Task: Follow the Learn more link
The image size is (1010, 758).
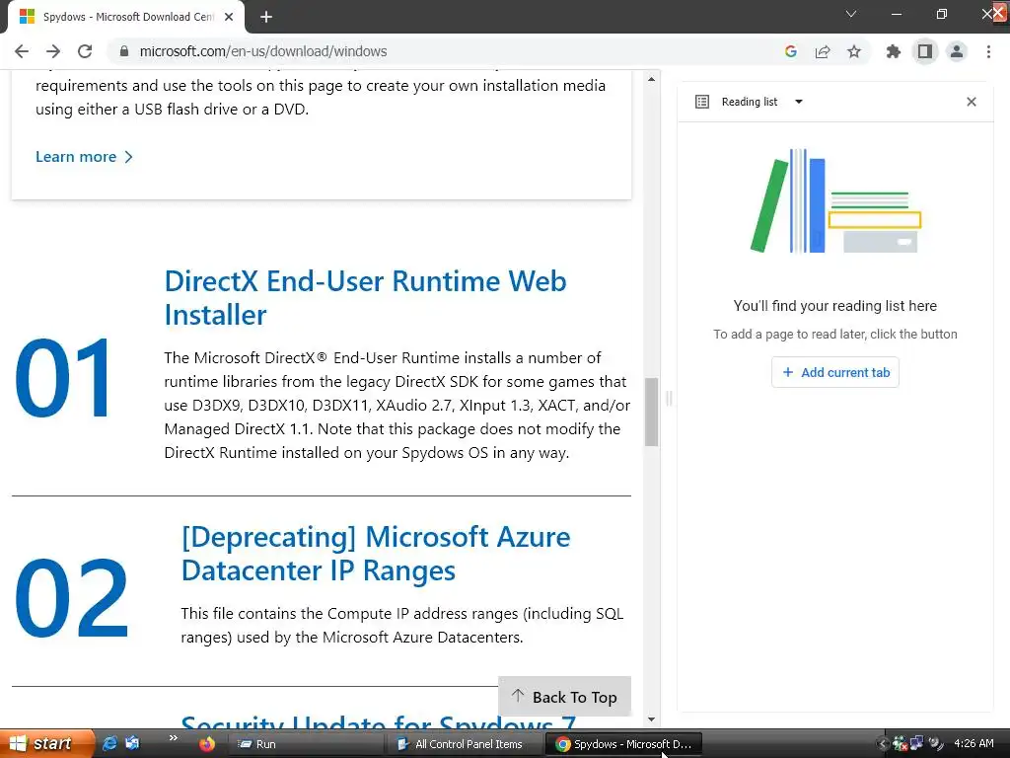Action: click(x=85, y=157)
